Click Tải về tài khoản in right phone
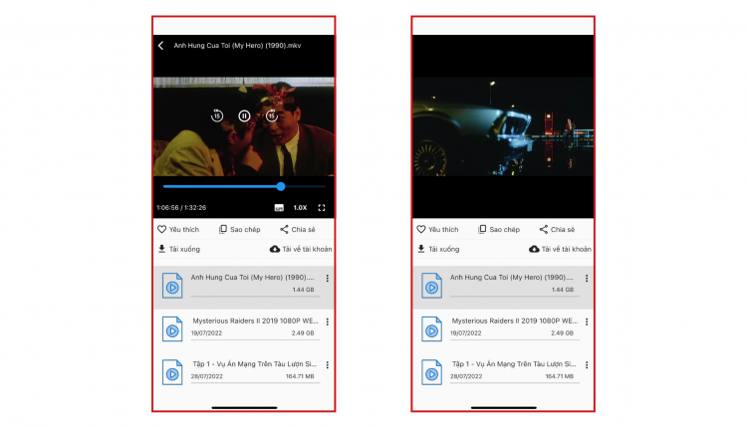The width and height of the screenshot is (747, 428). 560,249
